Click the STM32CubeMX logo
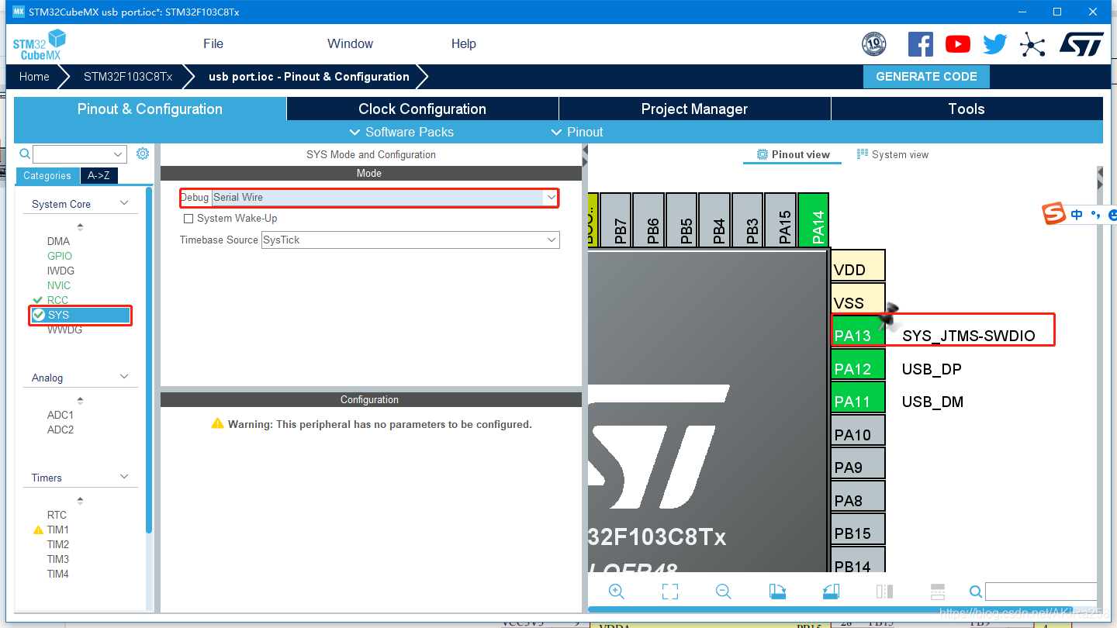The height and width of the screenshot is (628, 1117). pyautogui.click(x=40, y=44)
